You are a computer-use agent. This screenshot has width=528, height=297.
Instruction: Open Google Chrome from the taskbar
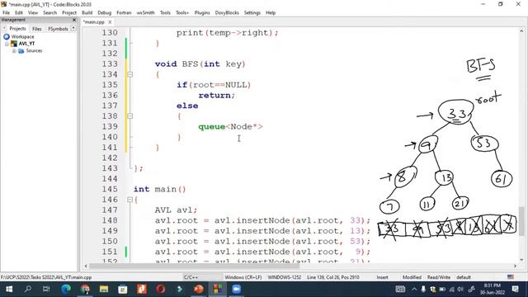tap(85, 289)
